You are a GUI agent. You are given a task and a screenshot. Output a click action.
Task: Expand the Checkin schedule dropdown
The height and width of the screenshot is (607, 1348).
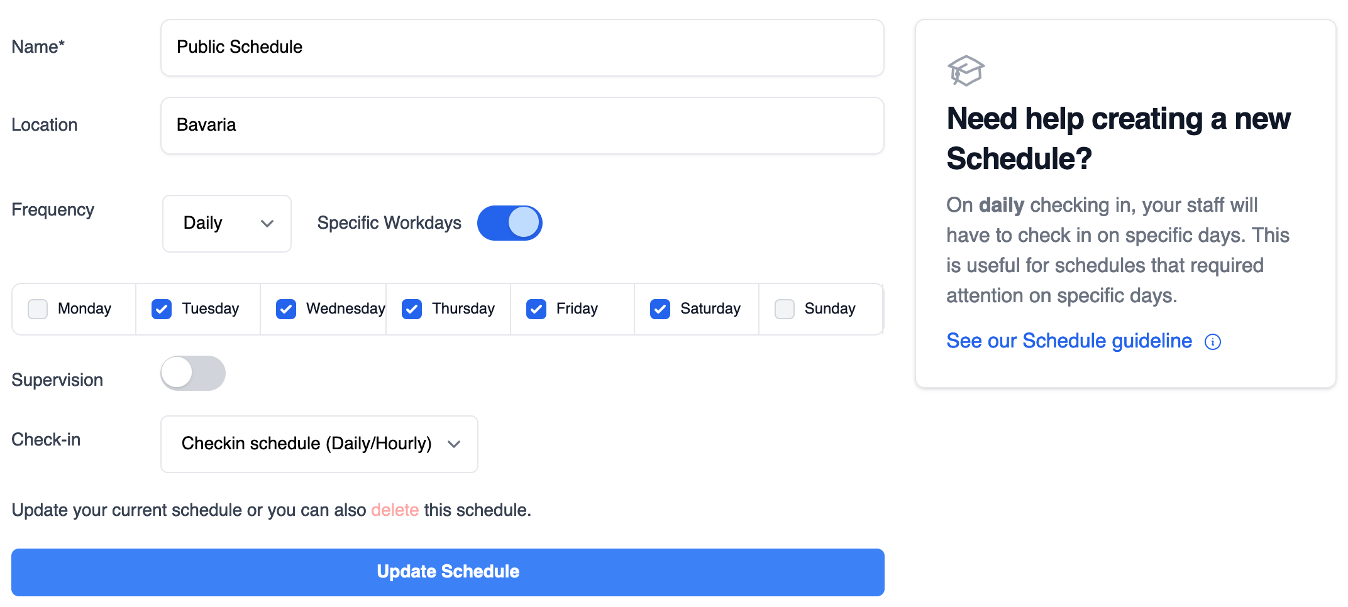pyautogui.click(x=319, y=444)
